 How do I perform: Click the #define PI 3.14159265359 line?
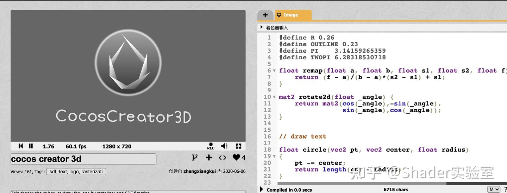pos(332,51)
